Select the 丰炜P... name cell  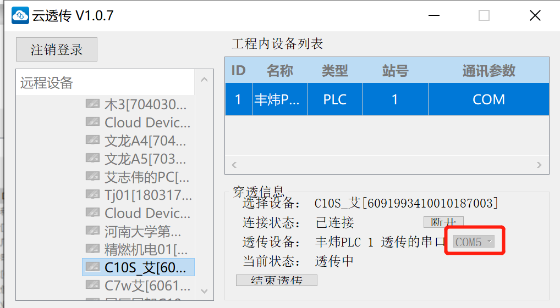(279, 99)
